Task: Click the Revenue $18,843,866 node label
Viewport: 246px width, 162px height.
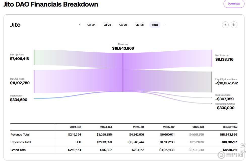Action: (x=123, y=48)
